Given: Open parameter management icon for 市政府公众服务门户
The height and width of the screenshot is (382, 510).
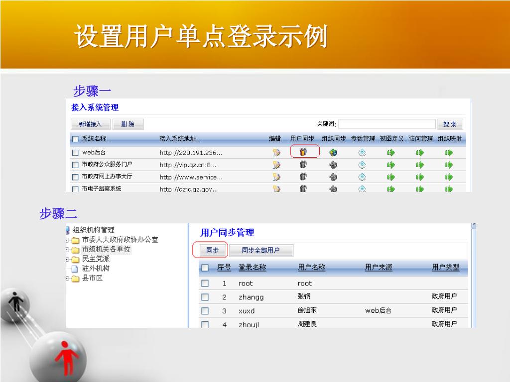Looking at the screenshot, I should [x=362, y=165].
